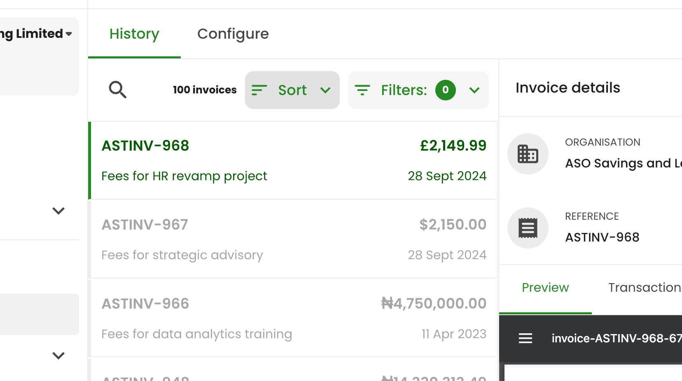Click the reference receipt icon
682x381 pixels.
(x=528, y=228)
